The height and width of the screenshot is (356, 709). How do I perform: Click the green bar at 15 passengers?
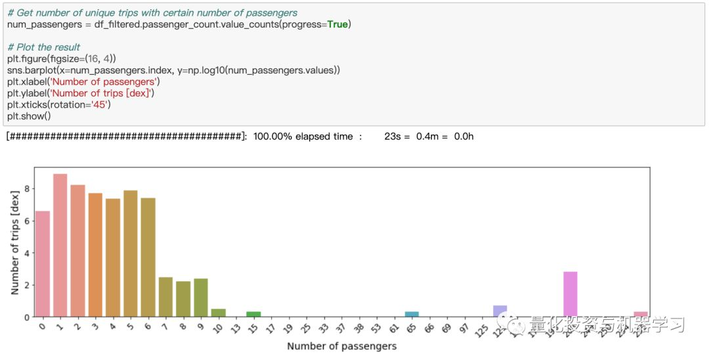pos(253,315)
